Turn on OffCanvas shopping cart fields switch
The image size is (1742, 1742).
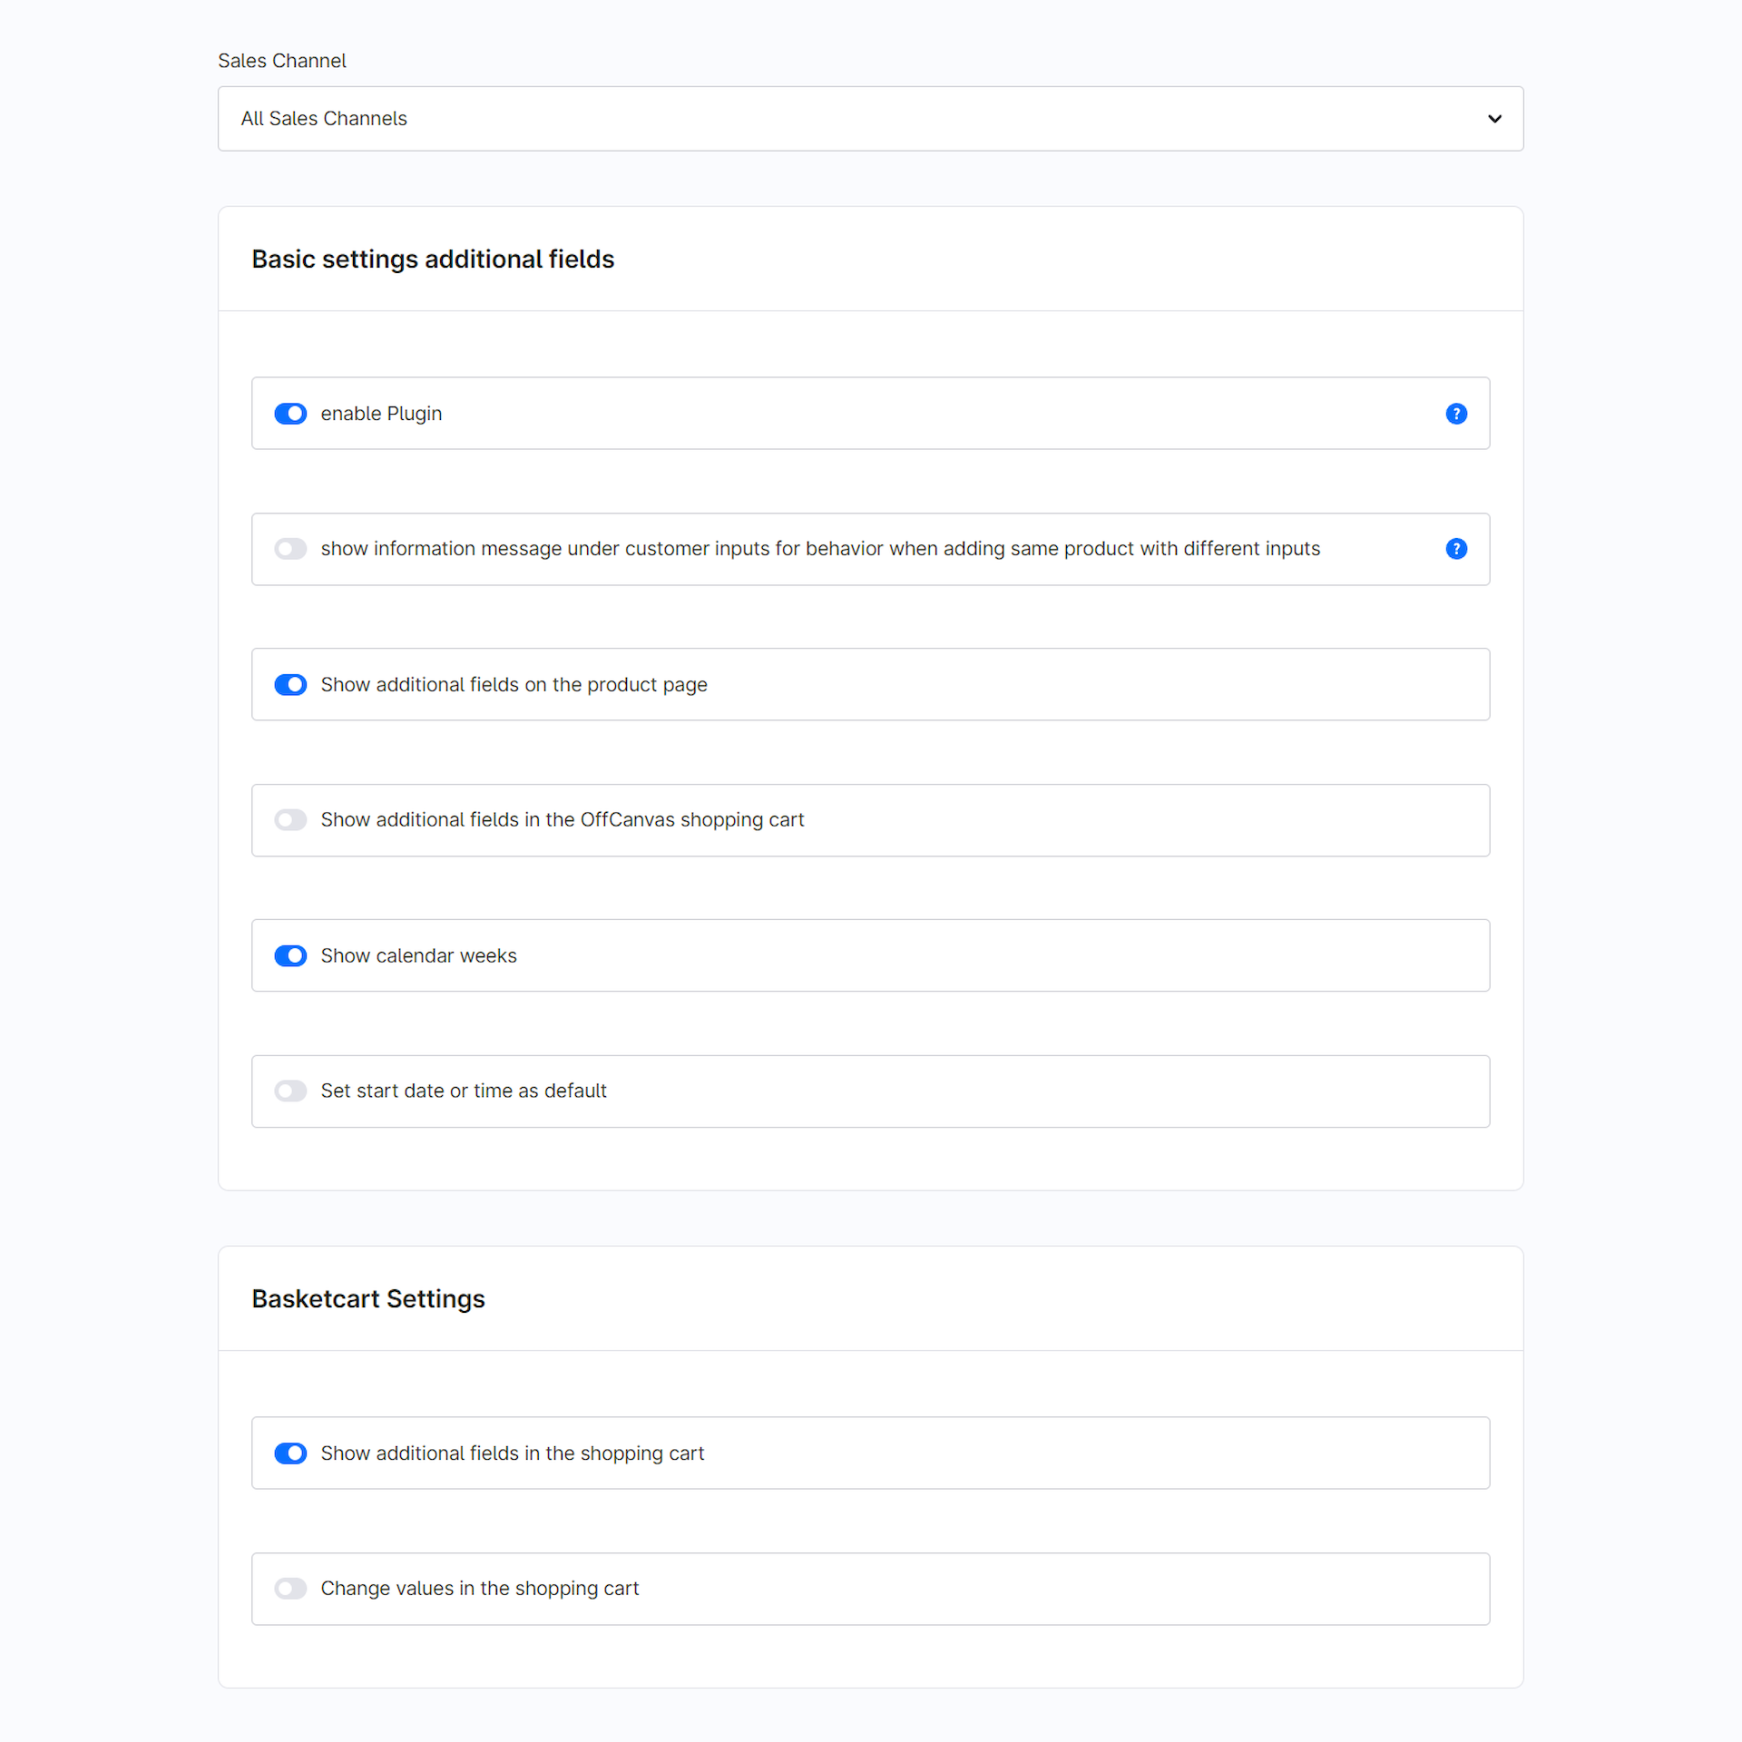[x=290, y=820]
